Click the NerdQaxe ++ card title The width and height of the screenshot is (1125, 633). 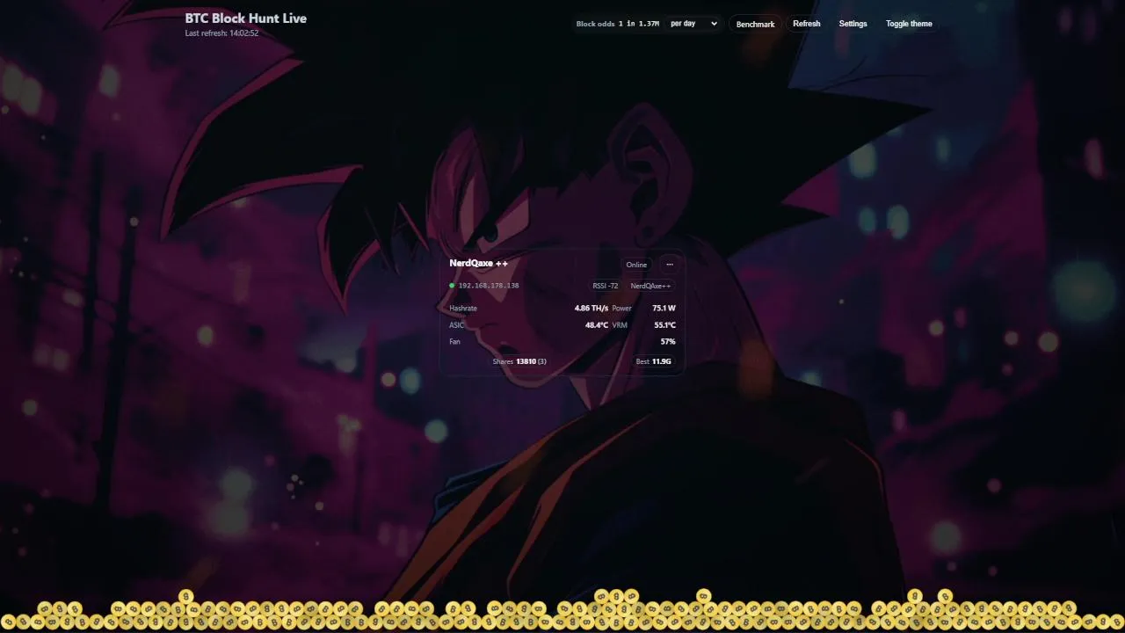tap(478, 263)
